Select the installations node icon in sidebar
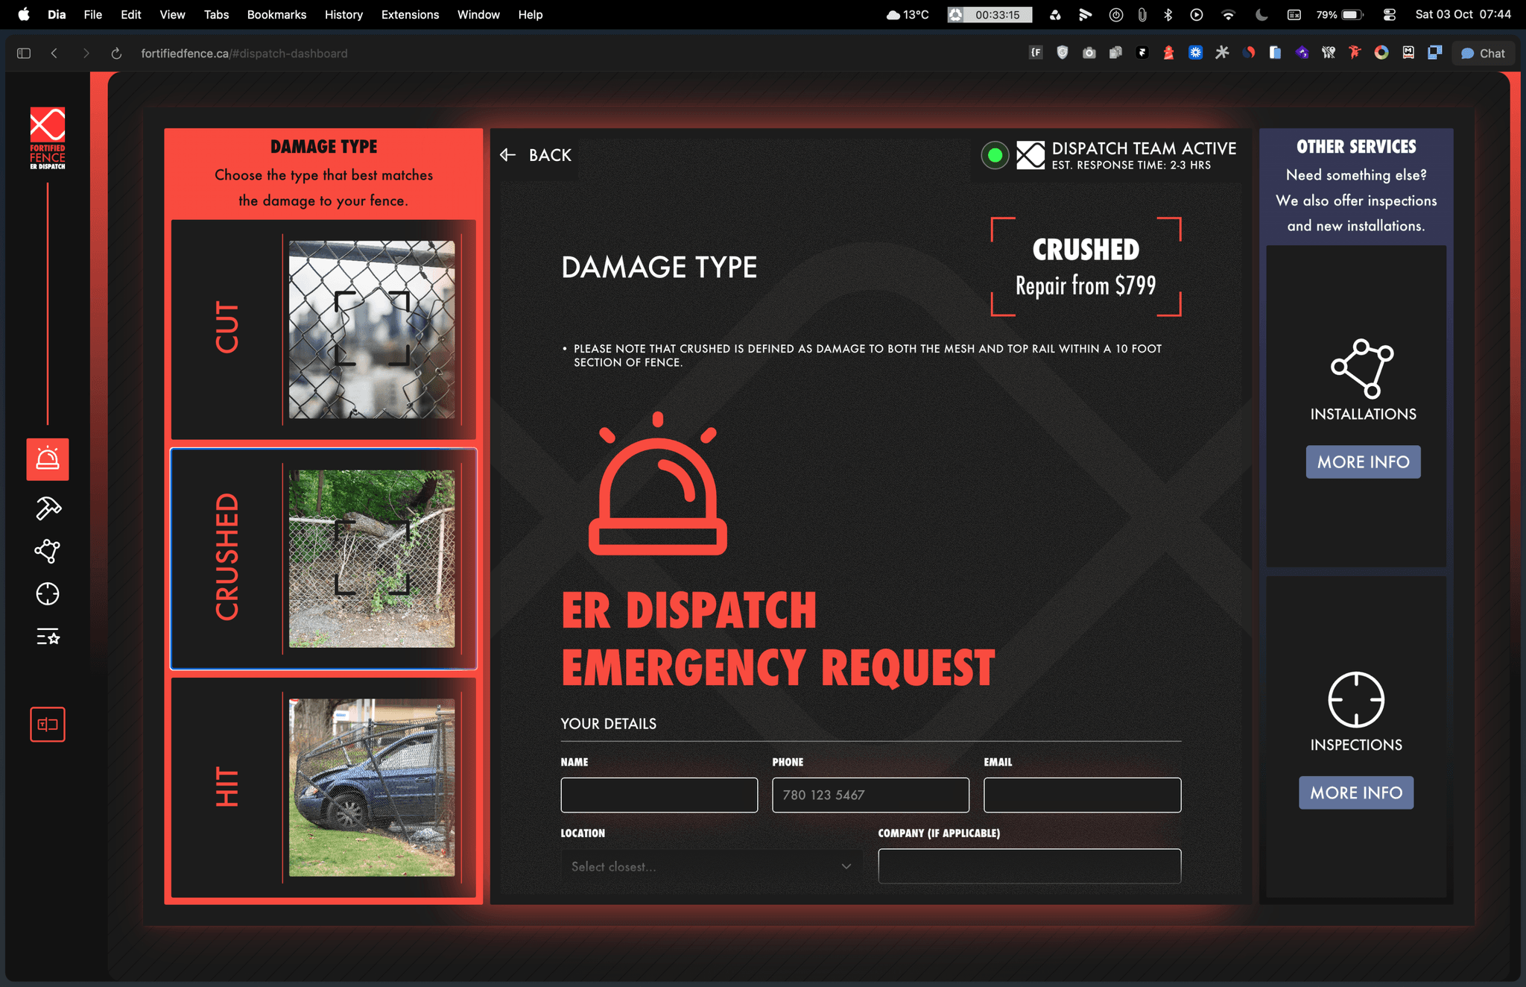The image size is (1526, 987). (x=48, y=551)
